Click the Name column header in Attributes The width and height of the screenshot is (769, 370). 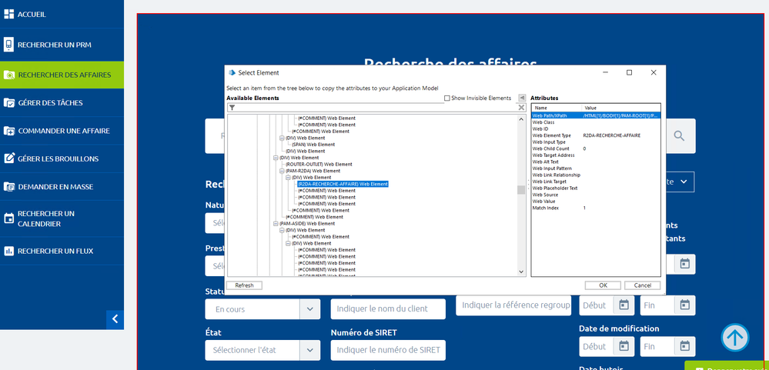(x=557, y=108)
